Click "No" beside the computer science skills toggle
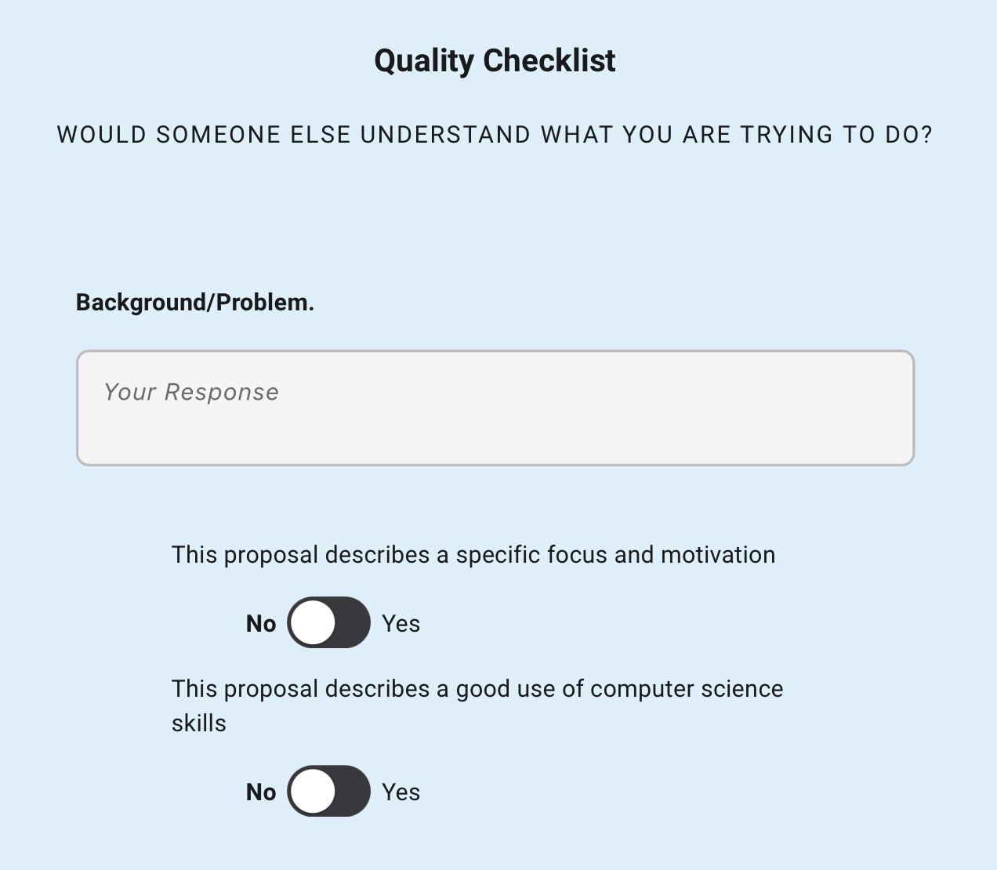 (x=261, y=792)
